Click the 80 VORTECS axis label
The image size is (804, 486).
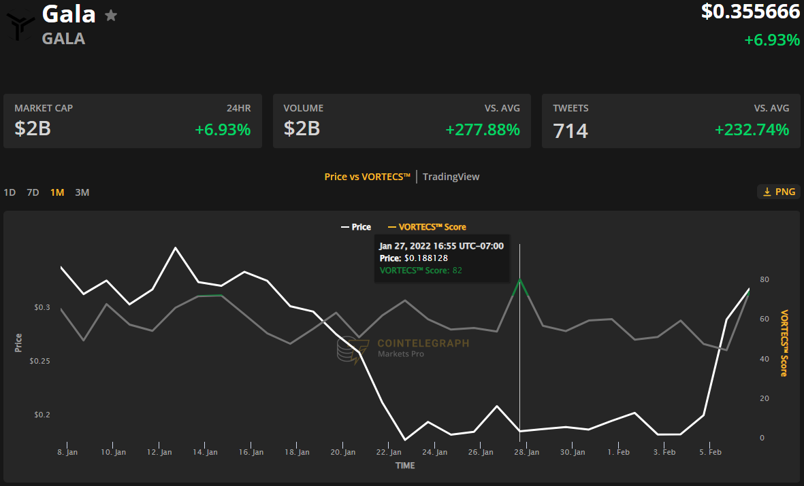click(x=765, y=279)
